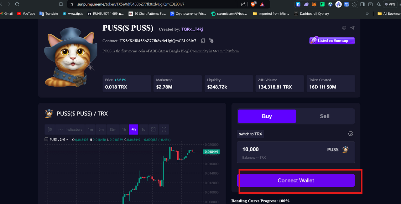
Task: Select the Sell tab
Action: (325, 116)
